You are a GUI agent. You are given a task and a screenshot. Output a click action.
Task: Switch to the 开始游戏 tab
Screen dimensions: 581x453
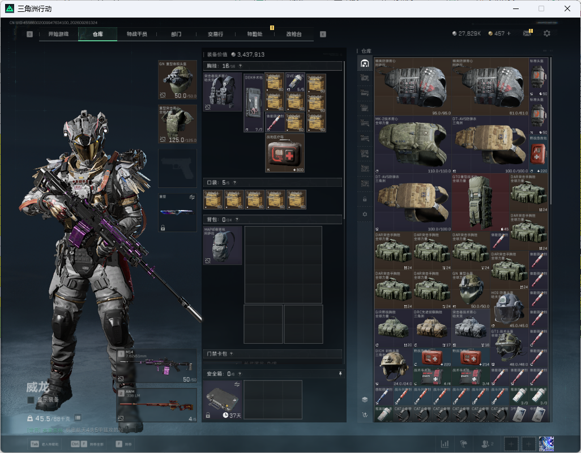tap(58, 34)
